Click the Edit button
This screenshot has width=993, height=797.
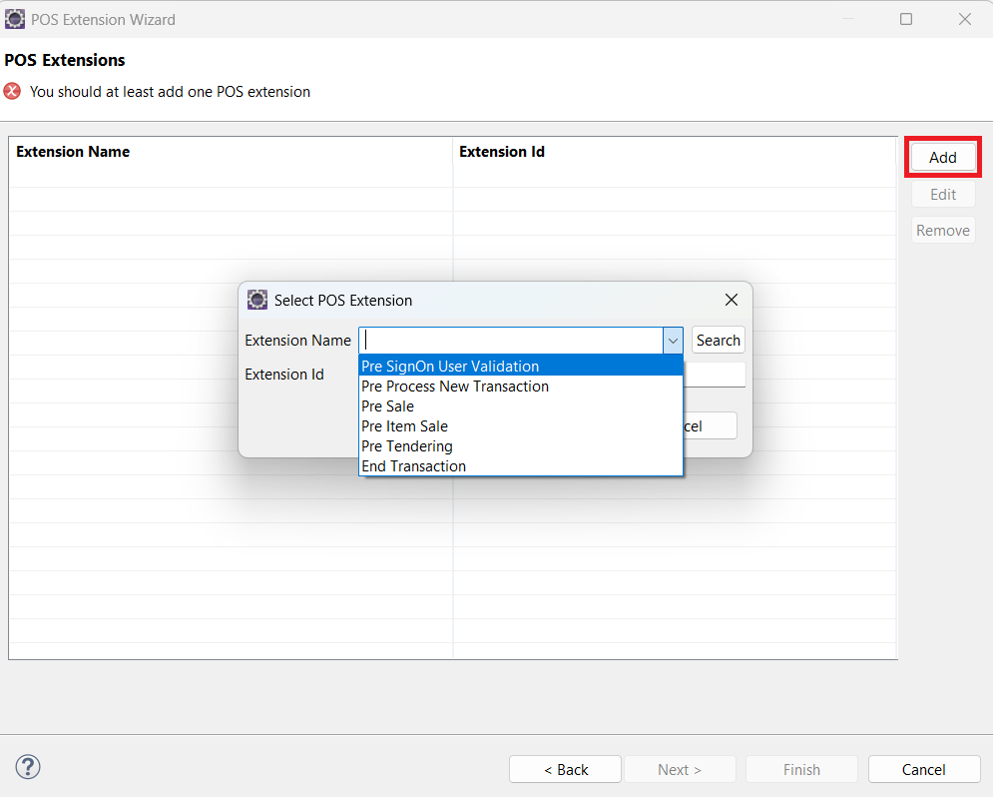coord(942,193)
